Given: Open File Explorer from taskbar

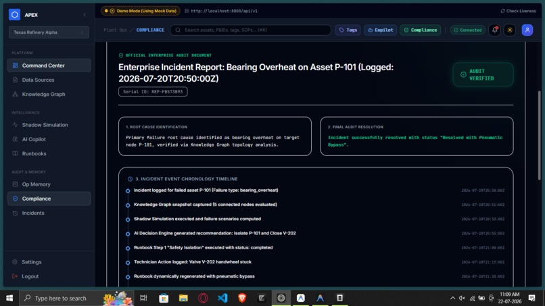Looking at the screenshot, I should [x=183, y=298].
